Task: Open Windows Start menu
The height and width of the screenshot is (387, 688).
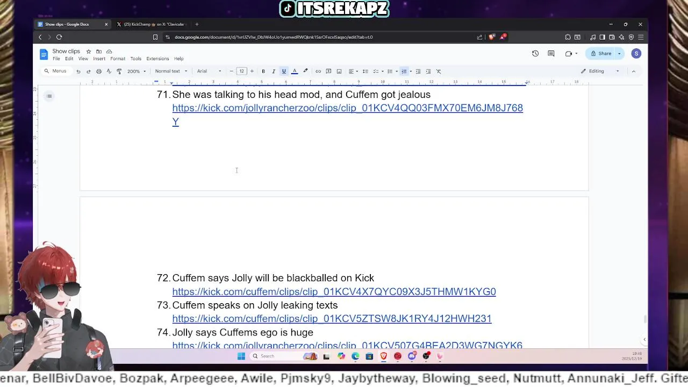Action: (241, 356)
